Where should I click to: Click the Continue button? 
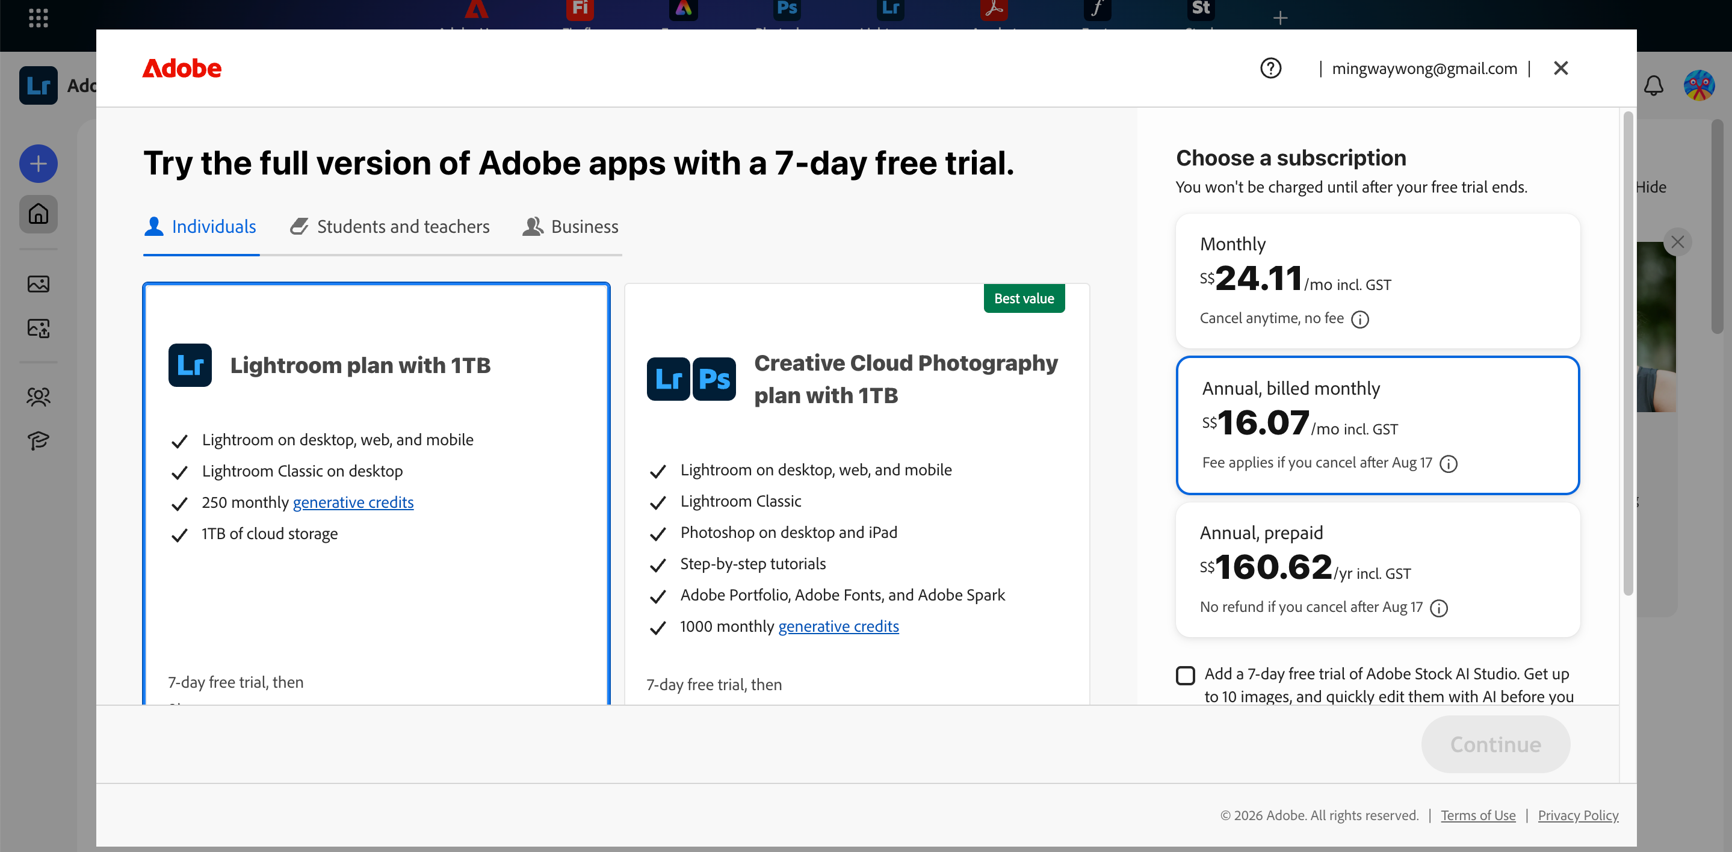click(x=1495, y=744)
